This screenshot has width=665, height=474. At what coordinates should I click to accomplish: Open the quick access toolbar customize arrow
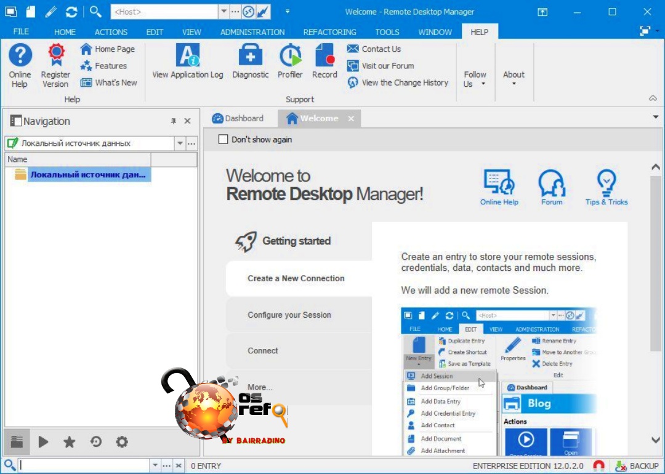pyautogui.click(x=287, y=12)
